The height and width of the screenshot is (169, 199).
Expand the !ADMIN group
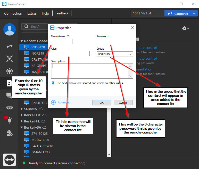tap(22, 109)
